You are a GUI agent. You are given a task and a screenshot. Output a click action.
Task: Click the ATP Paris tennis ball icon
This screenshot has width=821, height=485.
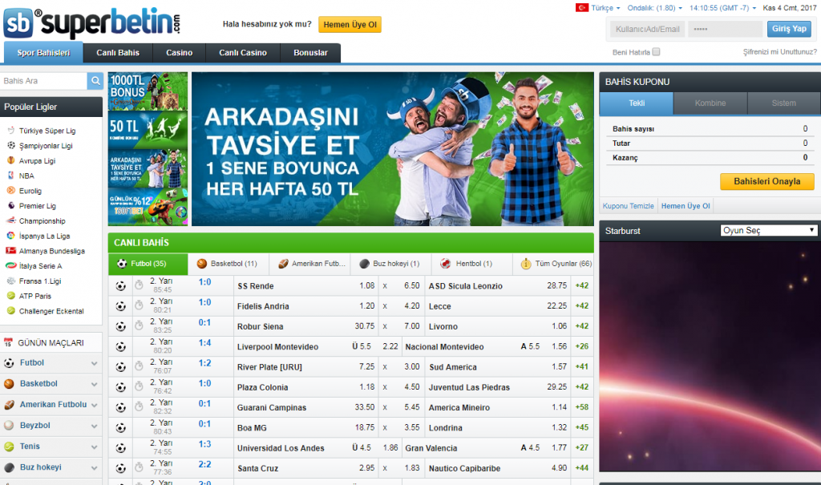(x=10, y=296)
